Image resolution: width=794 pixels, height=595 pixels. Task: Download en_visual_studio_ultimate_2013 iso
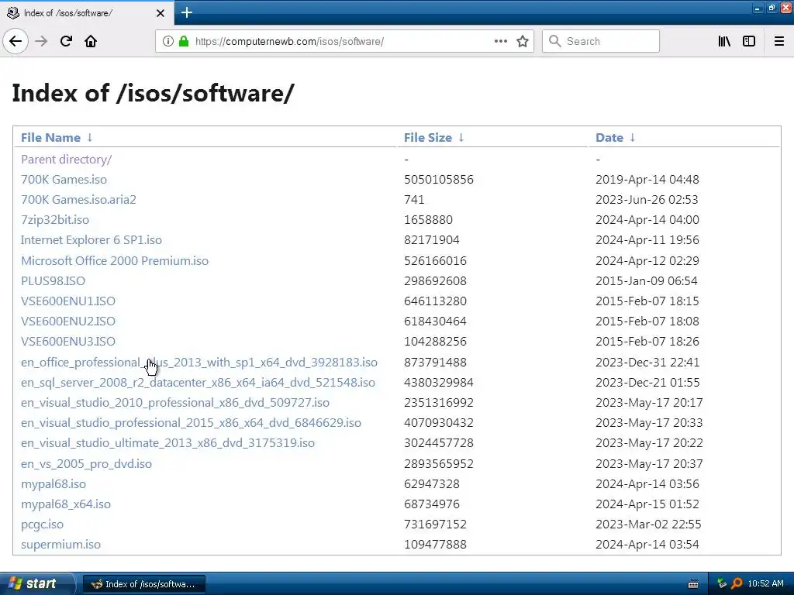point(167,444)
